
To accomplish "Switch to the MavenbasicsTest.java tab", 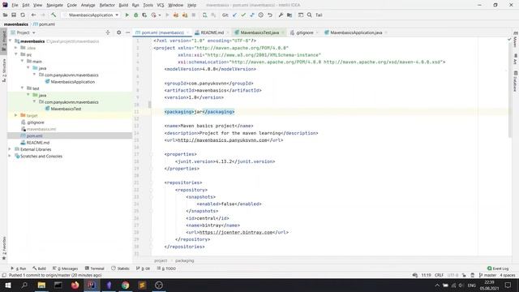I will 259,32.
